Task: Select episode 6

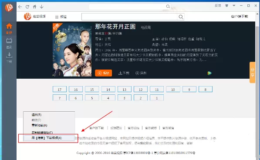Action: [76, 98]
